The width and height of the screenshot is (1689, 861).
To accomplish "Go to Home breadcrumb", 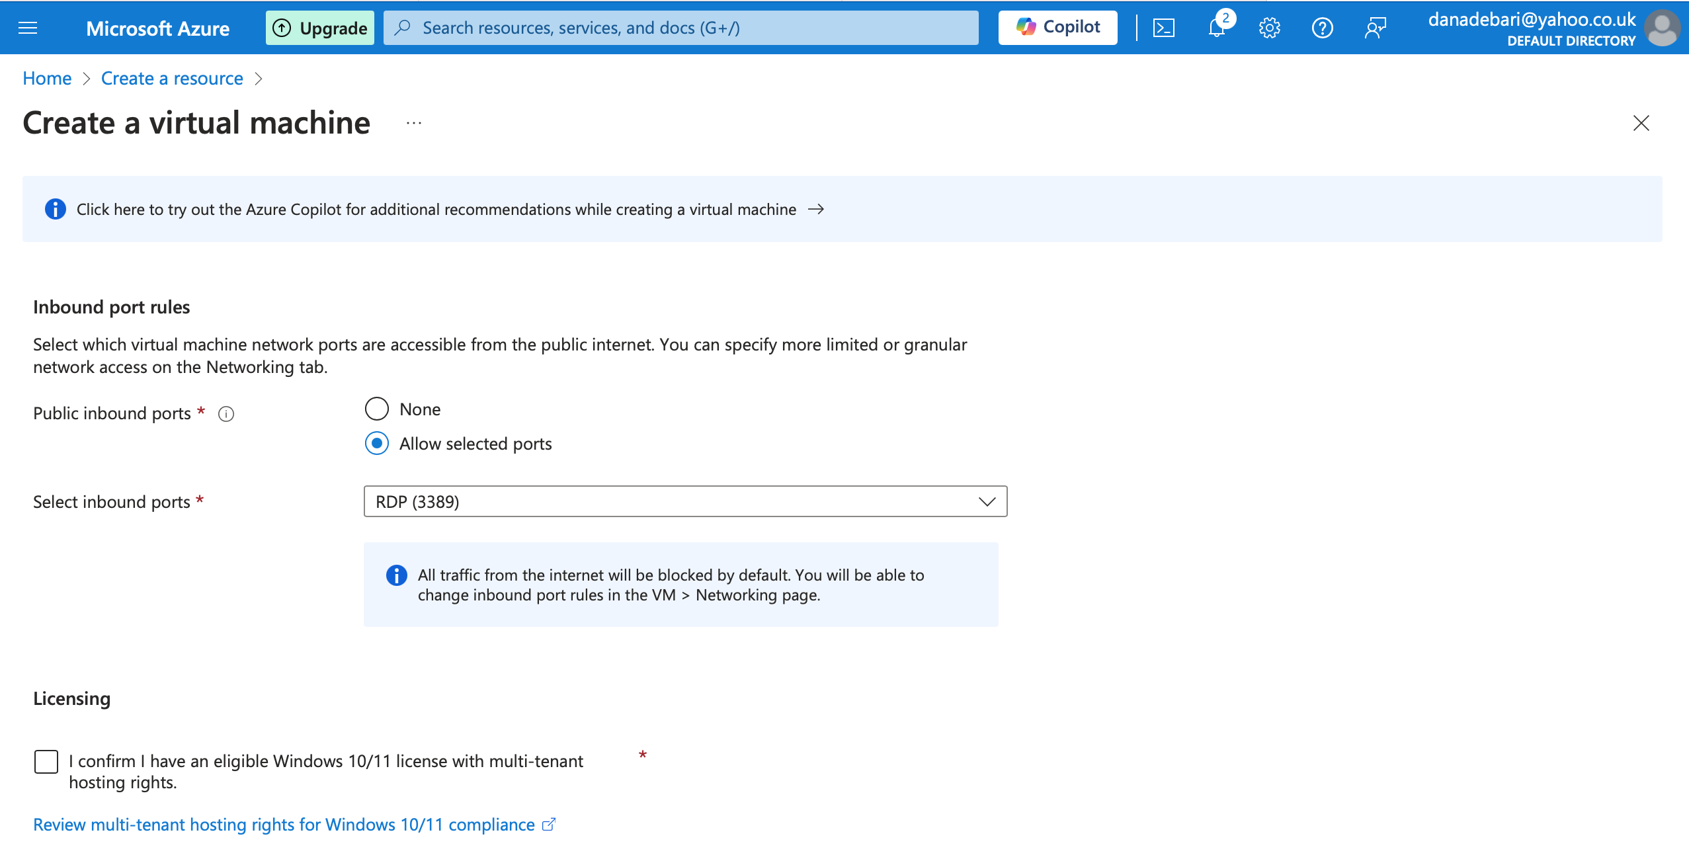I will (x=47, y=79).
